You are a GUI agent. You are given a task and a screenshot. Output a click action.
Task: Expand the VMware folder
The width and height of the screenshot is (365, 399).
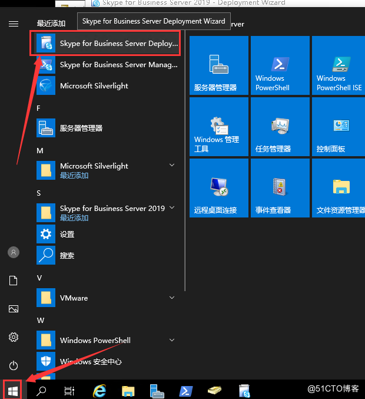[x=172, y=298]
